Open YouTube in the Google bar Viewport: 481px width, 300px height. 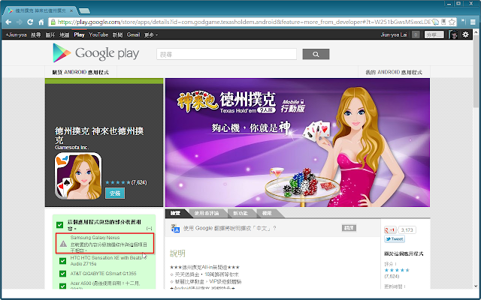pyautogui.click(x=98, y=35)
